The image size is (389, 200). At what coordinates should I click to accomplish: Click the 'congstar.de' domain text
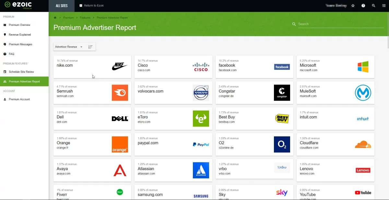pyautogui.click(x=226, y=96)
